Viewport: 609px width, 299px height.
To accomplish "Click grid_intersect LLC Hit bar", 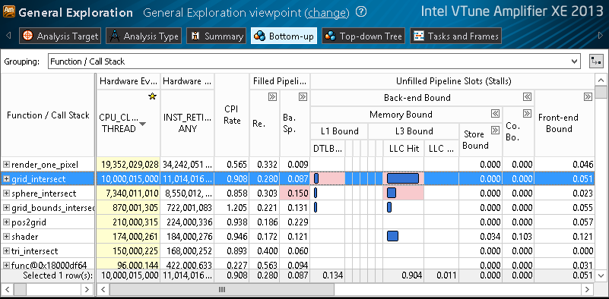I will (403, 178).
